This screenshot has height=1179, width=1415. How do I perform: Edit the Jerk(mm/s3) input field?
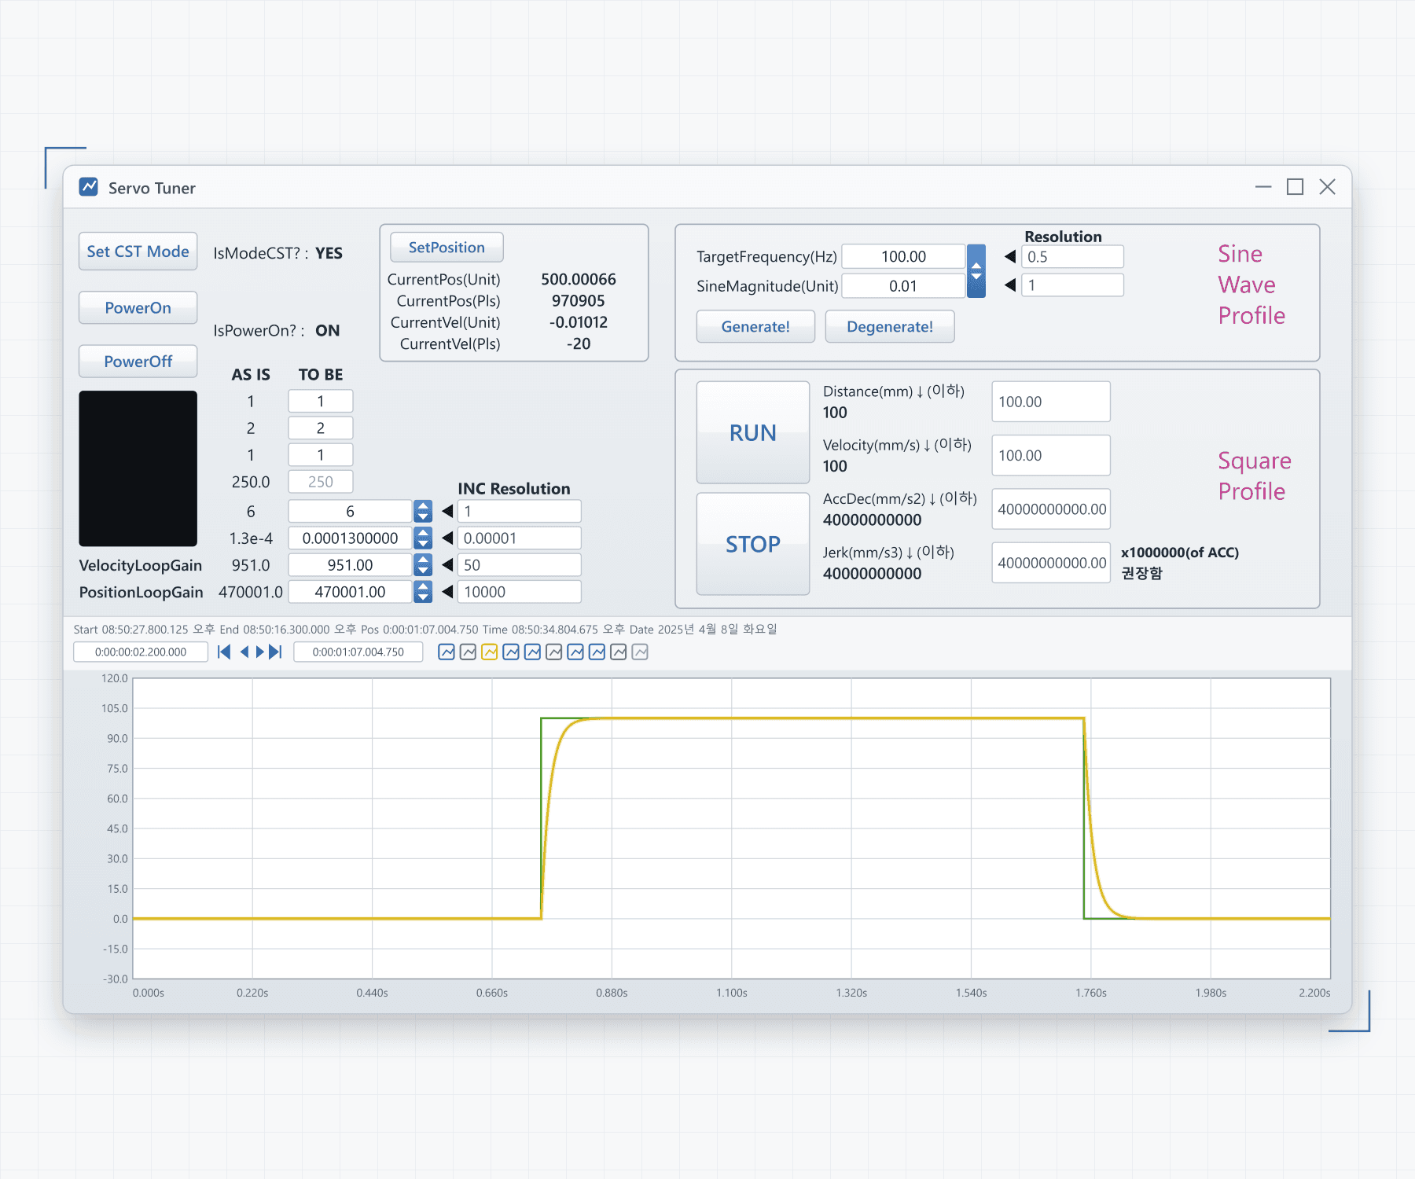click(x=1051, y=562)
